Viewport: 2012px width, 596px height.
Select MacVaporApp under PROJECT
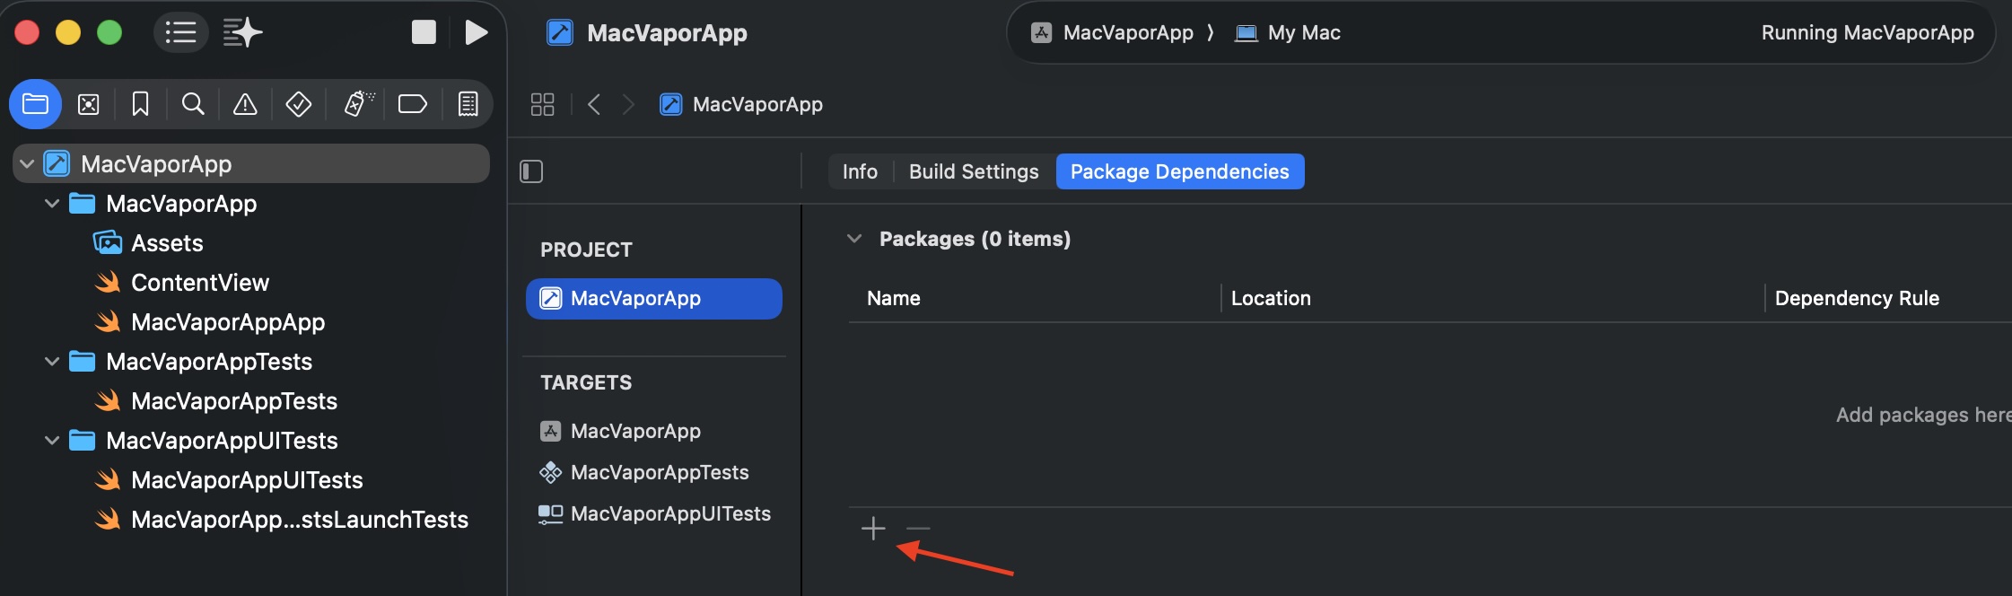[x=653, y=298]
